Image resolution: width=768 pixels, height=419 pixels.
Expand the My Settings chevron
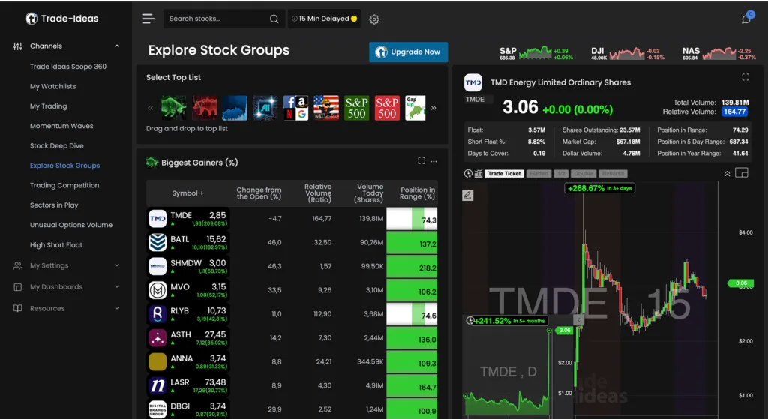point(116,265)
